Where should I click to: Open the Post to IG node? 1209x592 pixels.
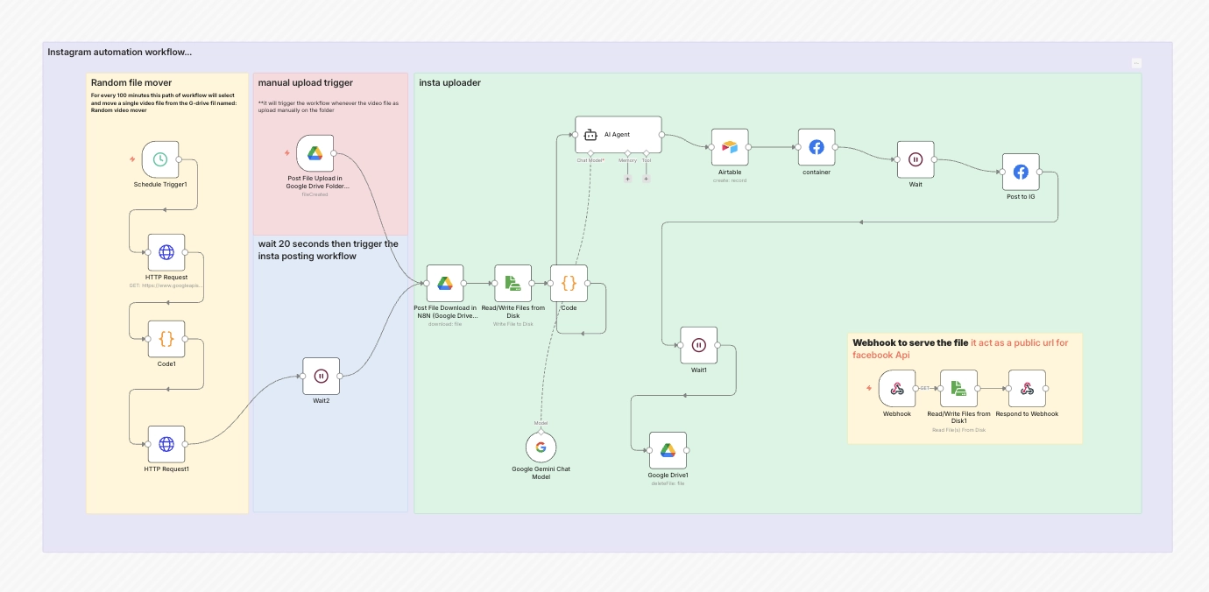pyautogui.click(x=1021, y=173)
